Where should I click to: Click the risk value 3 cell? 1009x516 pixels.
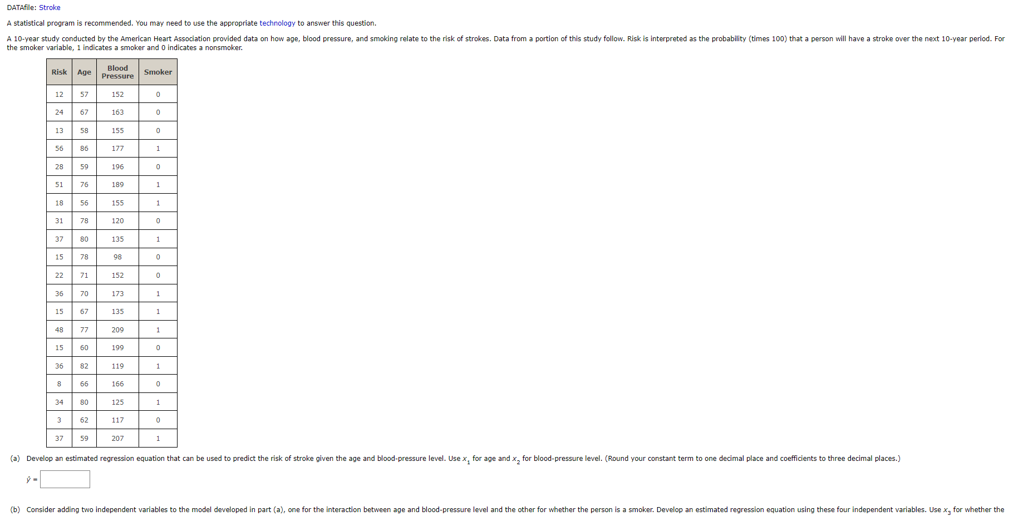(x=59, y=420)
